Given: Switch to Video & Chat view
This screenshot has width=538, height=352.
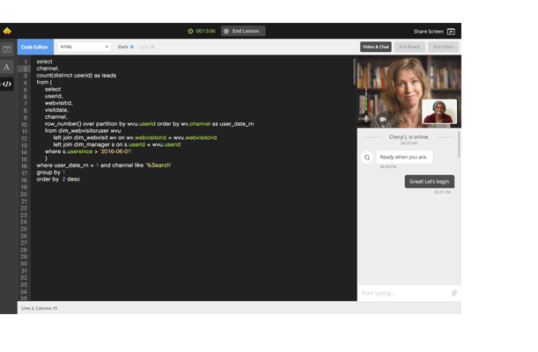Looking at the screenshot, I should click(x=375, y=47).
